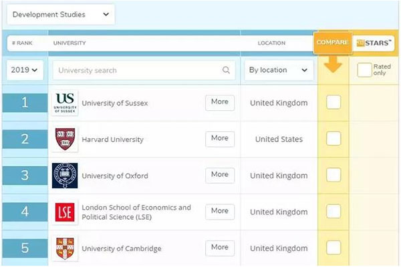
Task: Tick the compare checkbox for University of Sussex
Action: click(x=333, y=102)
